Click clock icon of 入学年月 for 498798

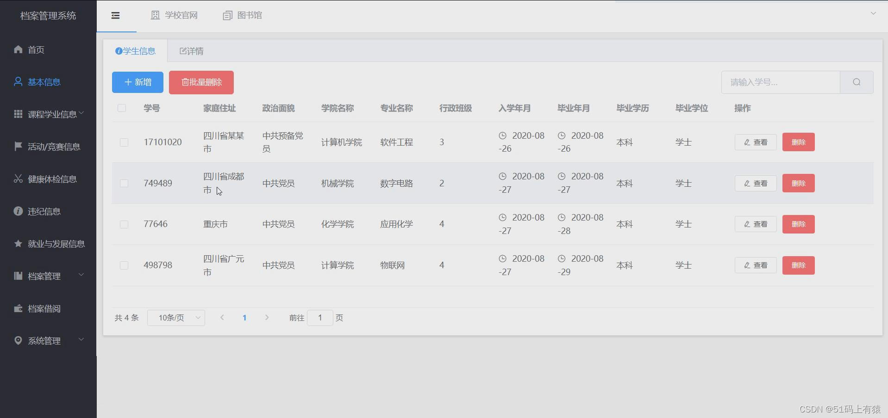(x=502, y=258)
